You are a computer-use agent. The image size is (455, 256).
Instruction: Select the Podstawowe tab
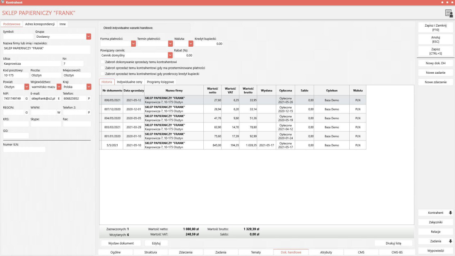click(11, 24)
